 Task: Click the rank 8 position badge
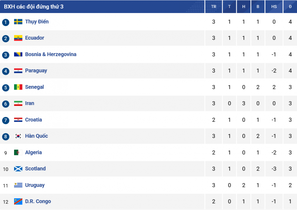point(6,137)
